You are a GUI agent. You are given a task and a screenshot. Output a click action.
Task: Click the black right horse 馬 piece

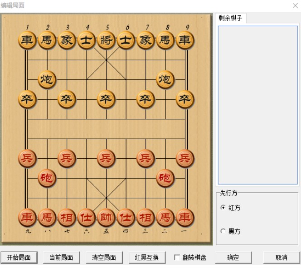click(x=165, y=40)
